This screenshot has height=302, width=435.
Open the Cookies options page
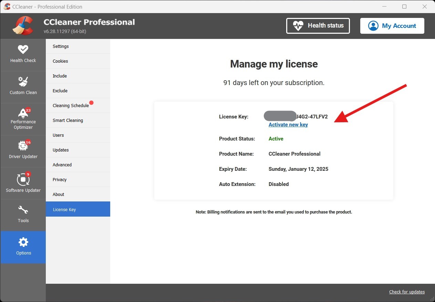(x=78, y=61)
